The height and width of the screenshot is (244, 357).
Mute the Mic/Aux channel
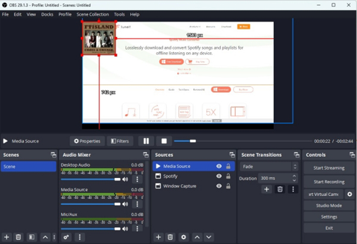125,229
